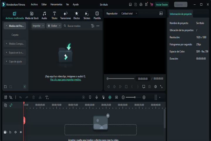The width and height of the screenshot is (211, 141).
Task: Open the Efectos library
Action: tap(76, 16)
